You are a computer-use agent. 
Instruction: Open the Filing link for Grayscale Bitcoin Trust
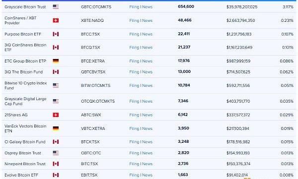pyautogui.click(x=134, y=7)
